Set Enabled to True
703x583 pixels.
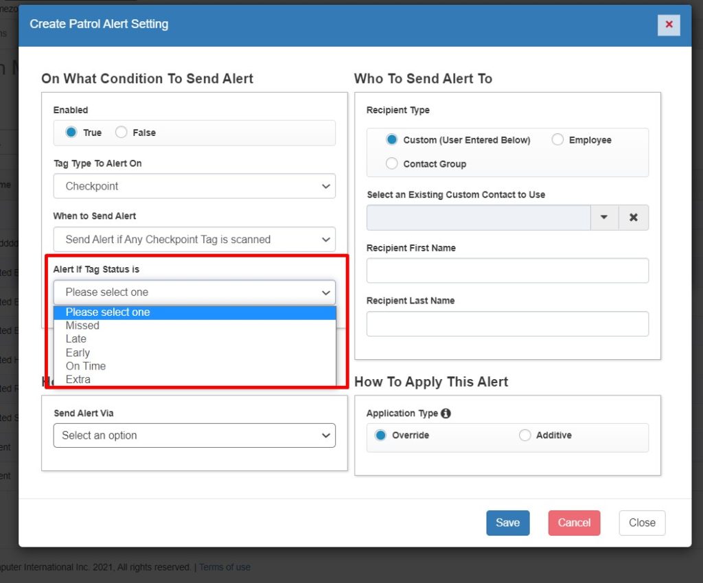click(71, 133)
